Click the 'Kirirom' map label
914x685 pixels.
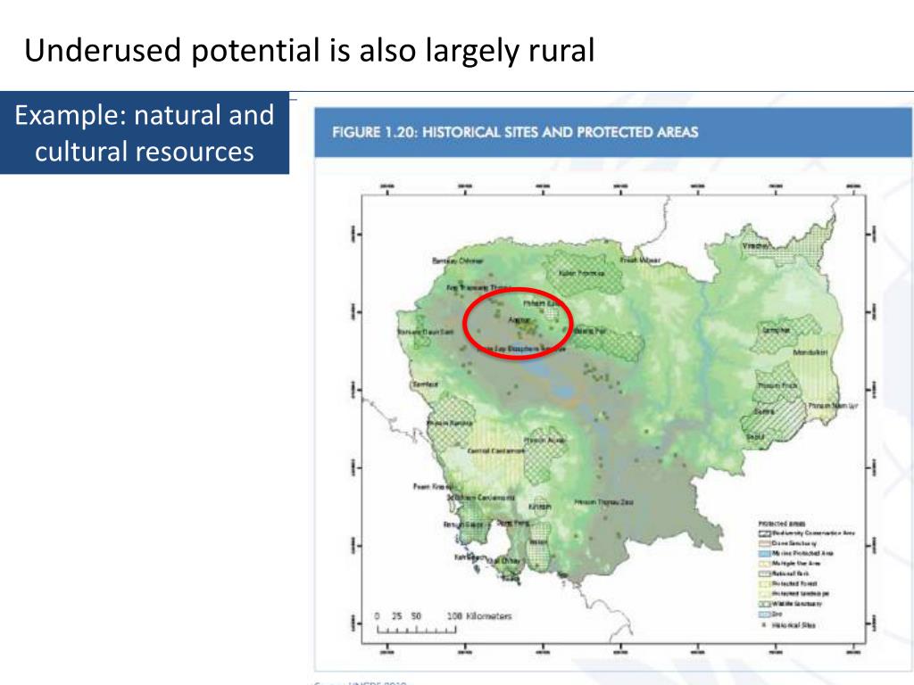click(539, 507)
